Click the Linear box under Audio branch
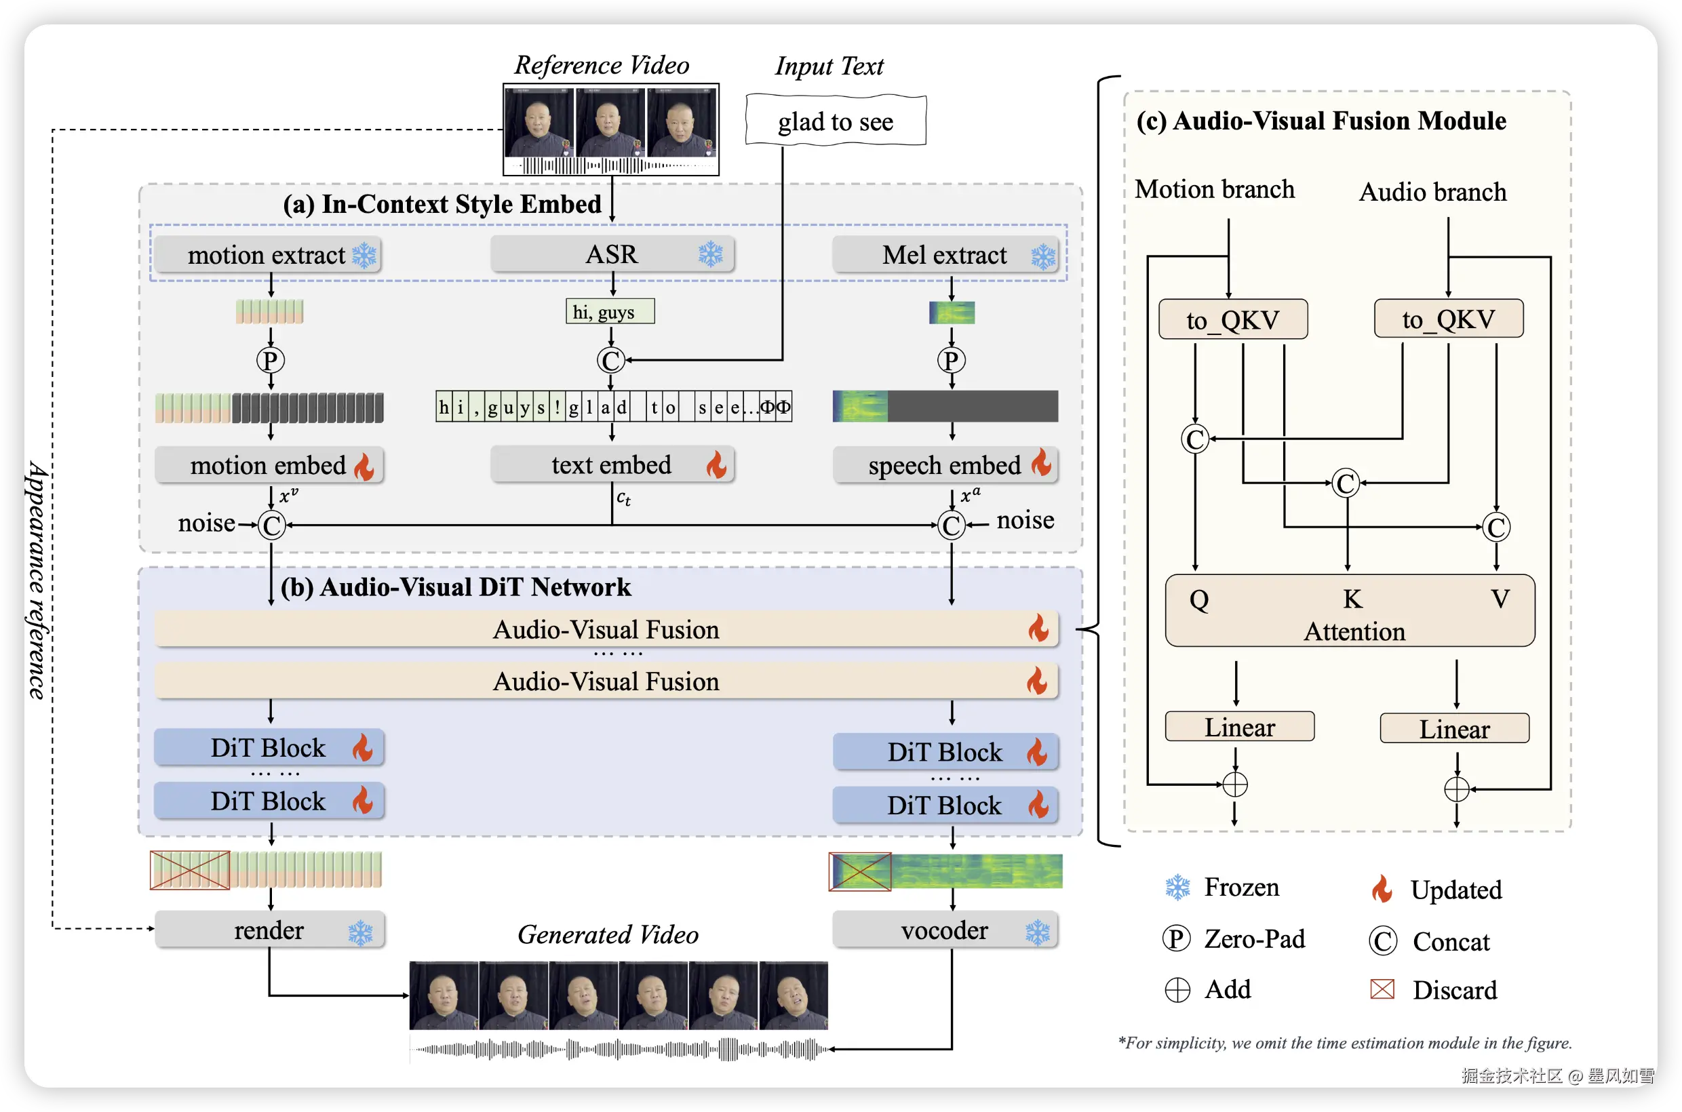This screenshot has height=1112, width=1682. 1453,729
